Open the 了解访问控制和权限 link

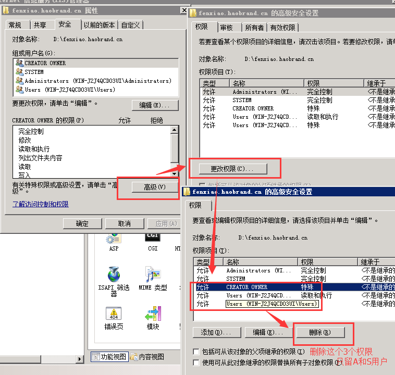coord(41,204)
